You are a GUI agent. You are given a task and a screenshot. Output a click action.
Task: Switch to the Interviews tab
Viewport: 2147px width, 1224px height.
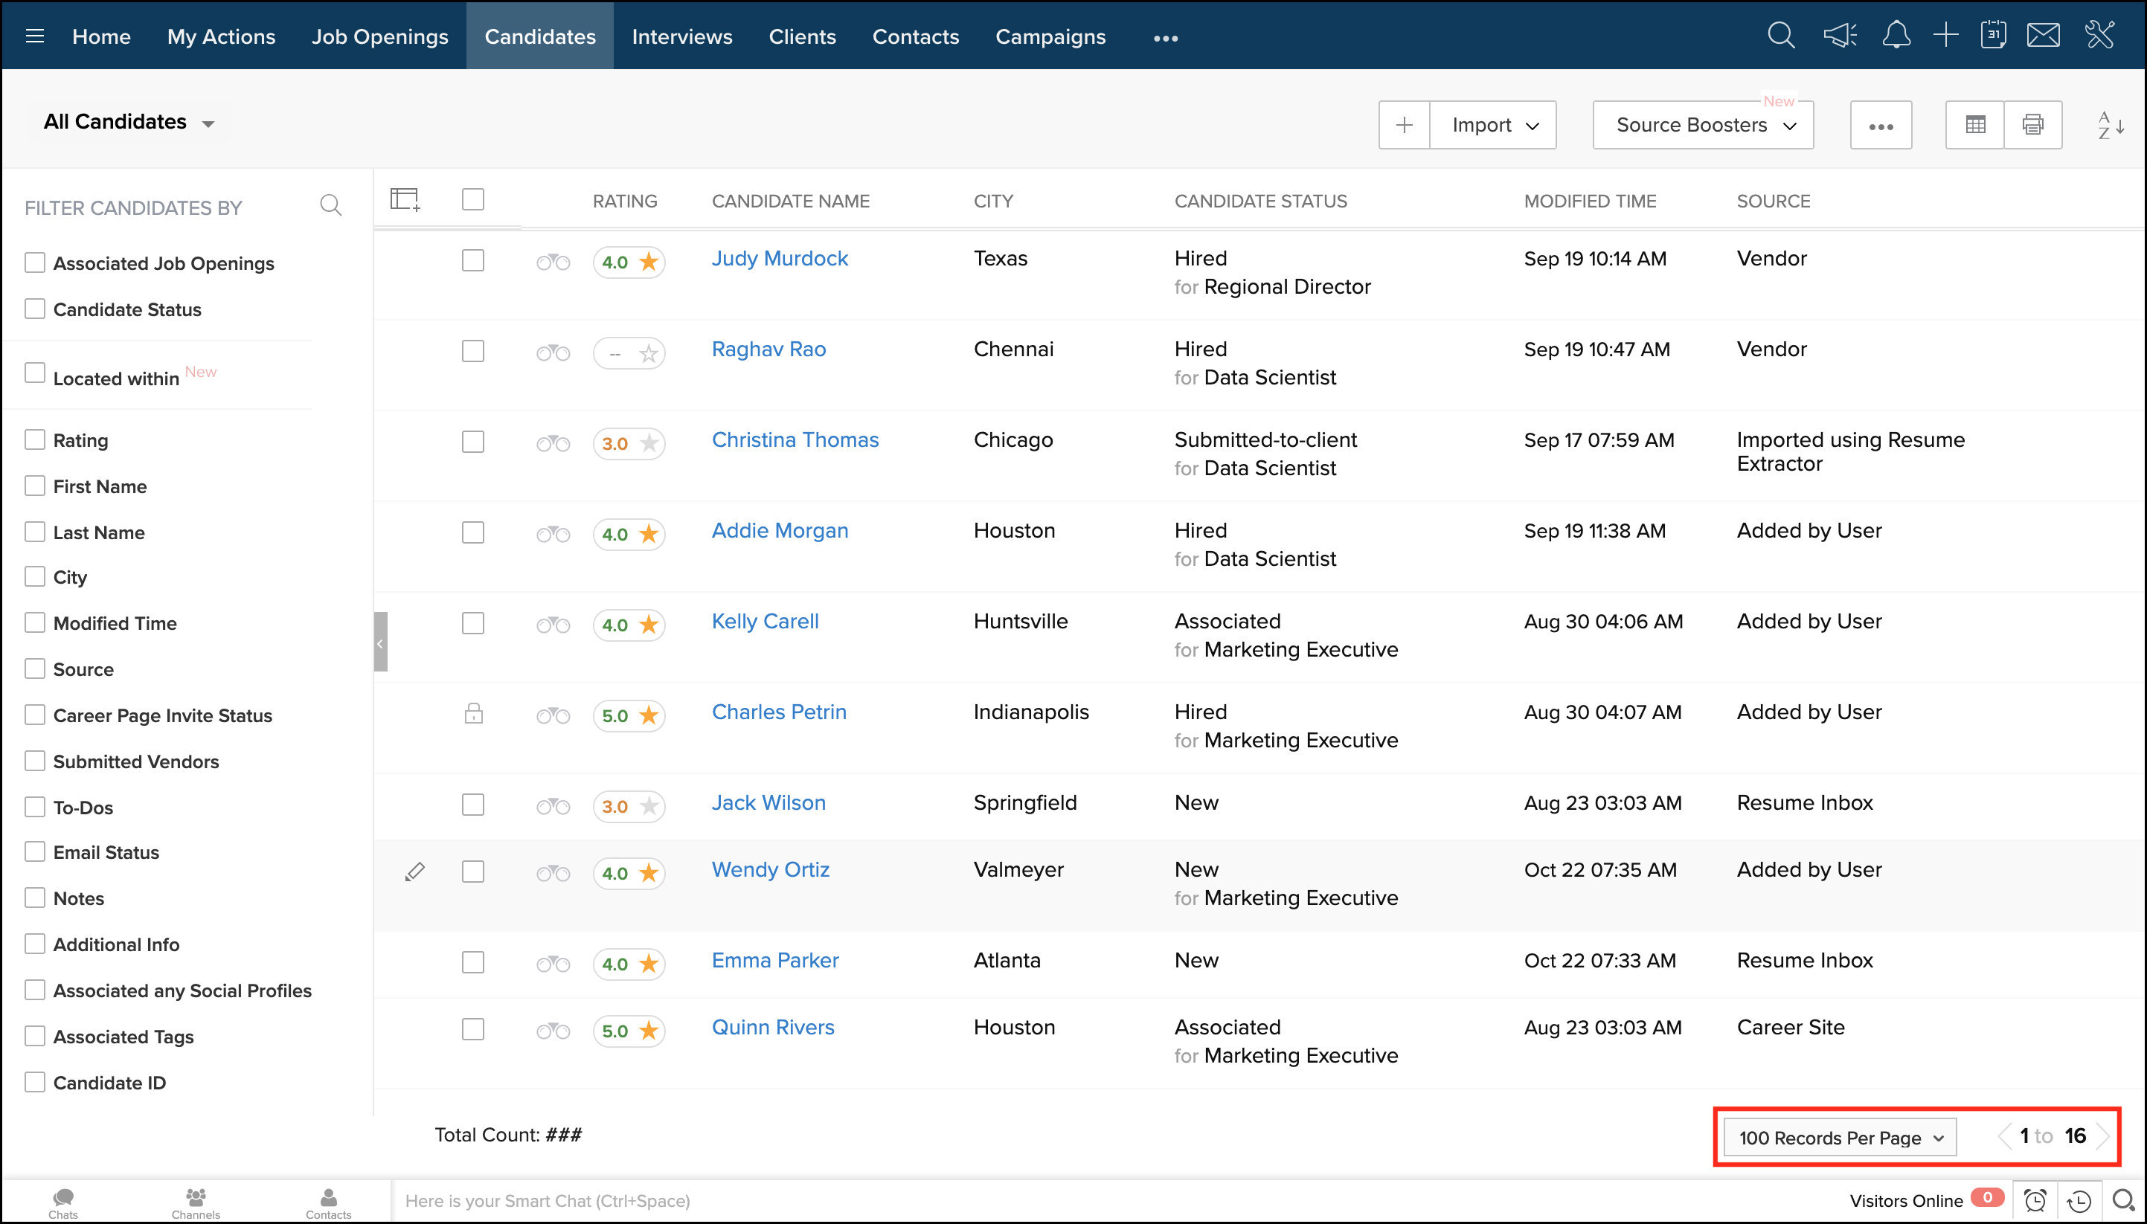681,37
